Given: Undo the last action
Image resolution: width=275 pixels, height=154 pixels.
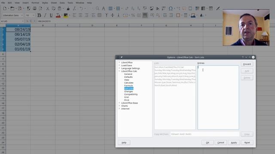Looking at the screenshot, I should pyautogui.click(x=81, y=9).
